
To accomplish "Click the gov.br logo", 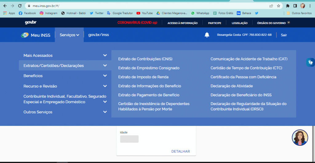I will [x=31, y=22].
